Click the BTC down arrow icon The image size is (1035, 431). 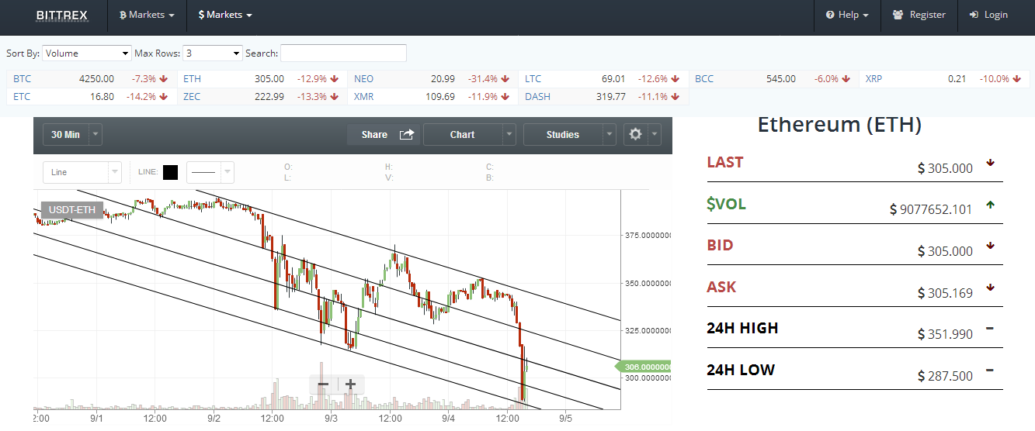point(164,79)
